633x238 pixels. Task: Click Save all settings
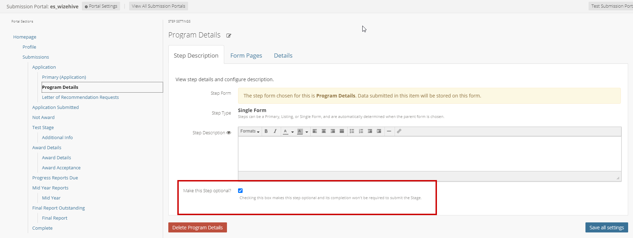point(607,228)
